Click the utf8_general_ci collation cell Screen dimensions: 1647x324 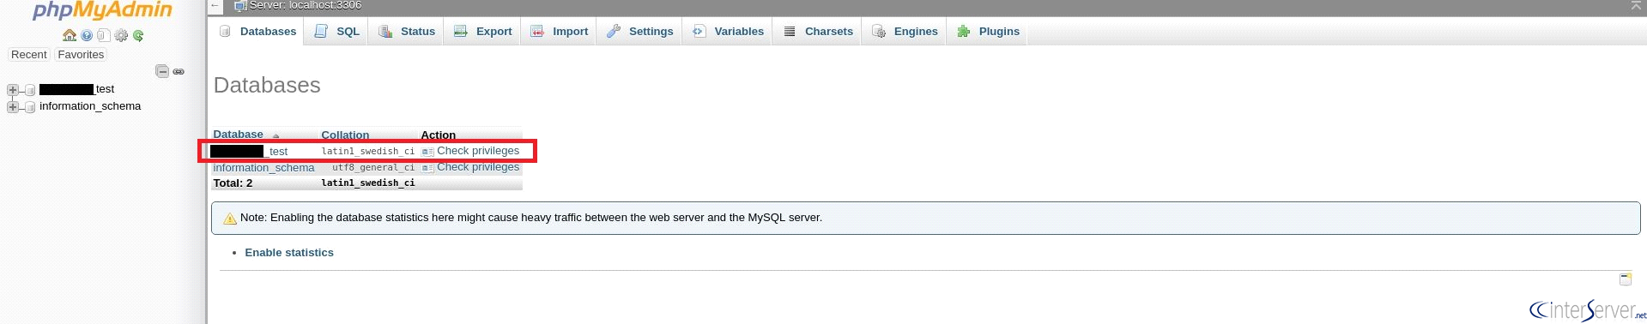(373, 168)
